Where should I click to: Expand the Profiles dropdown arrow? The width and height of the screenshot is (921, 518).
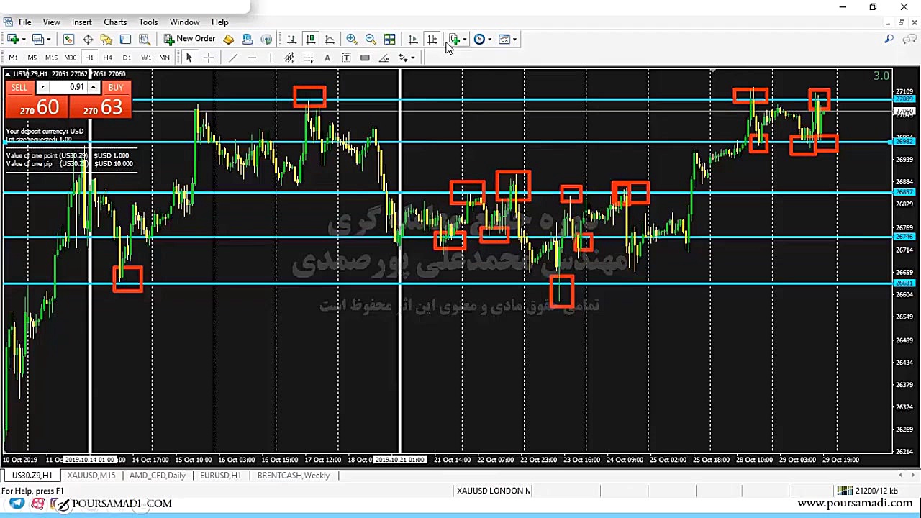49,40
